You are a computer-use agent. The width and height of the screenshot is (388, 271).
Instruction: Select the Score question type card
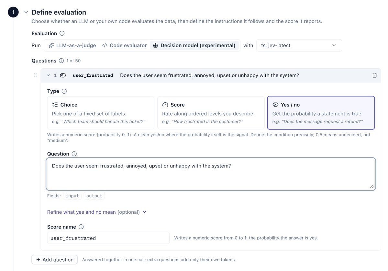coord(211,113)
